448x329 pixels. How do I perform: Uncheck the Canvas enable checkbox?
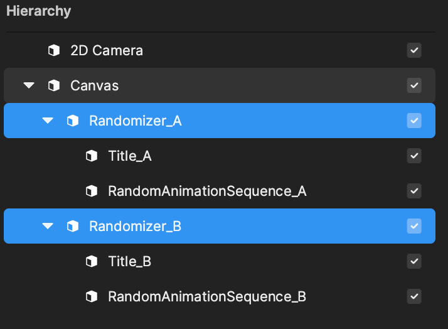pos(414,85)
